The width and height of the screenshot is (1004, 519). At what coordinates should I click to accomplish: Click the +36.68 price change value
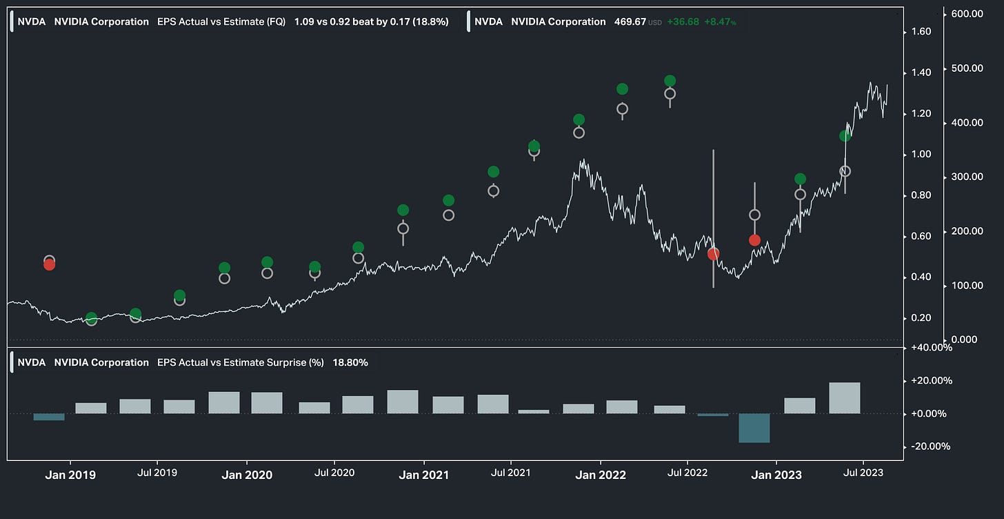pos(683,21)
